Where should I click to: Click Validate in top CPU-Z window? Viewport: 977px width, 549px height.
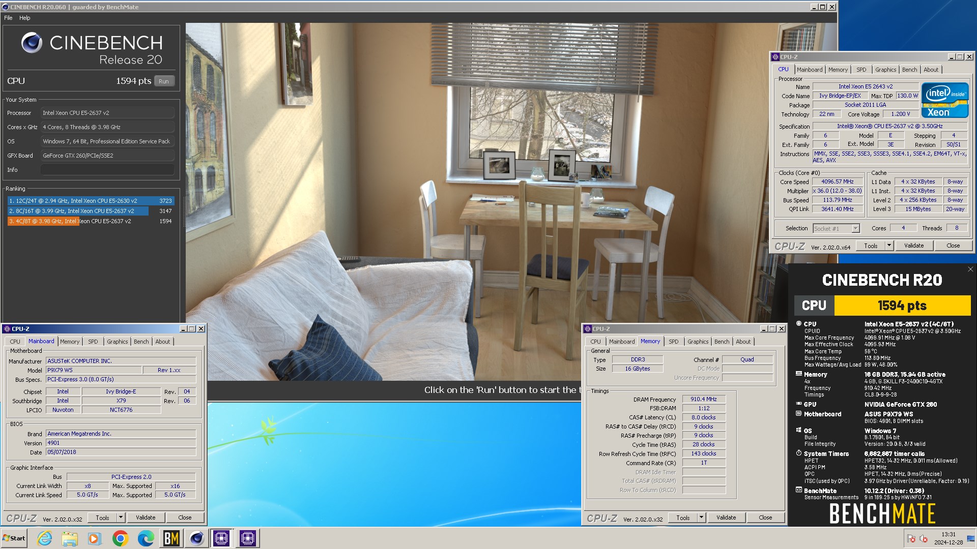(x=914, y=246)
